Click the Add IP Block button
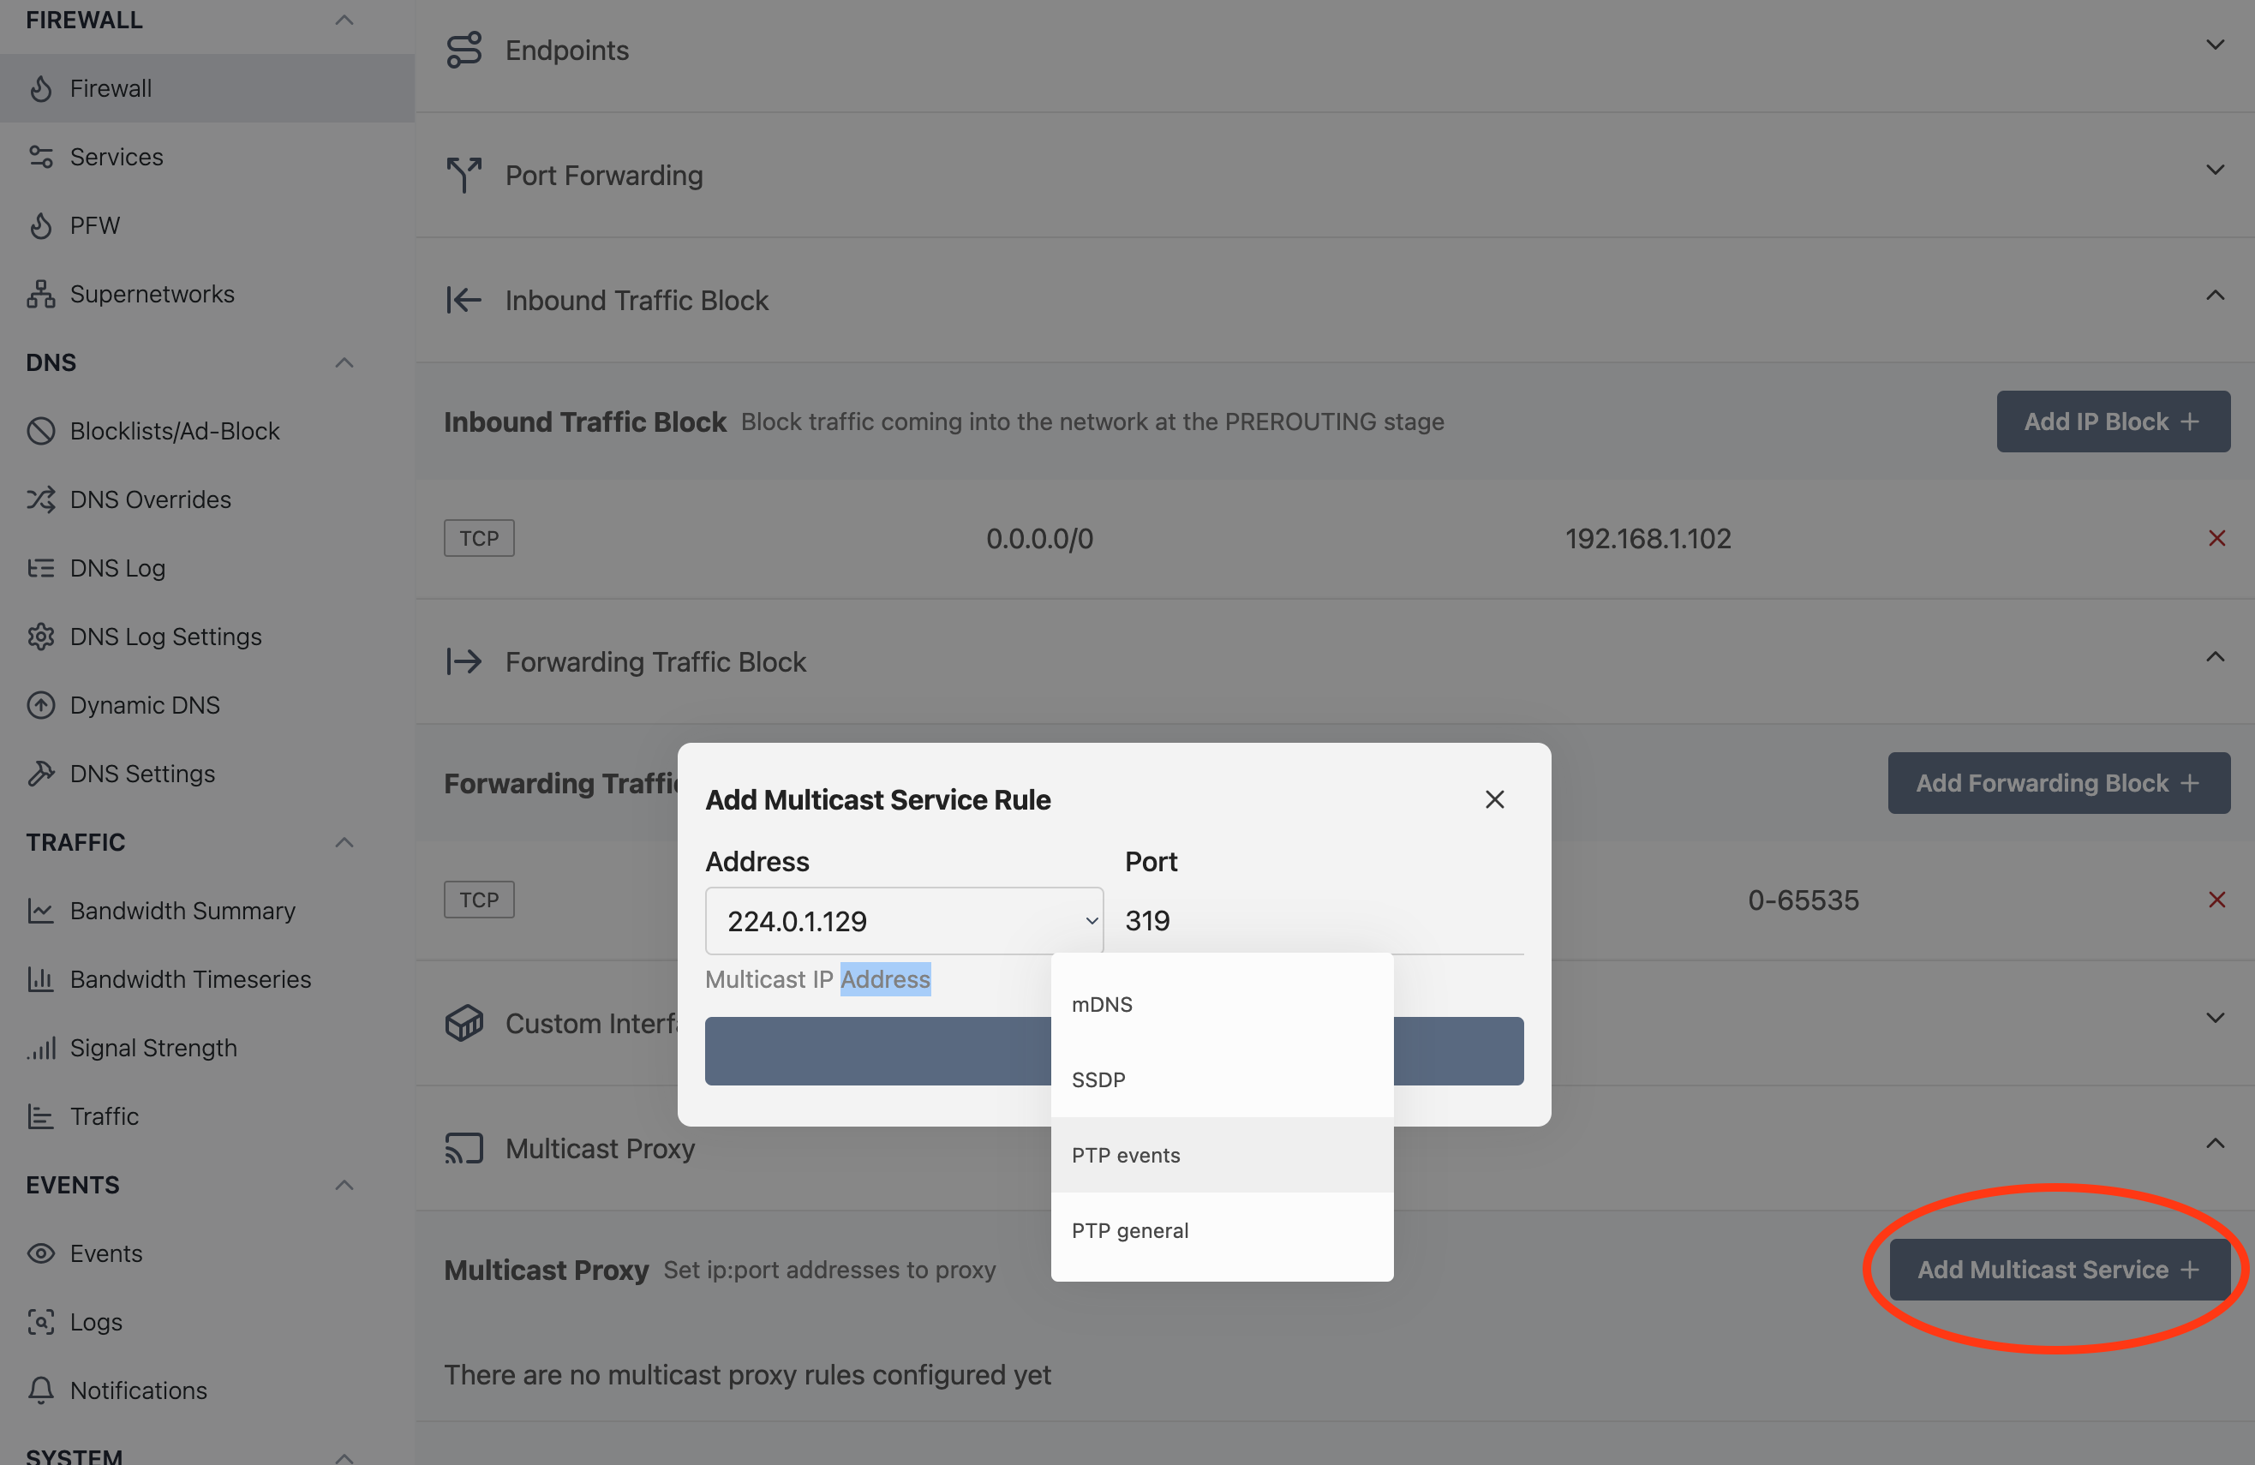The image size is (2255, 1465). 2113,422
